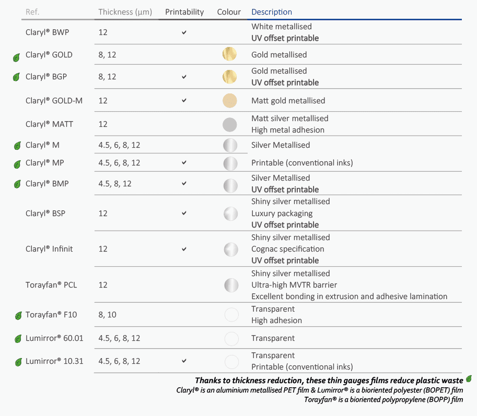Image resolution: width=477 pixels, height=416 pixels.
Task: Click the "White metallised" description line
Action: (282, 27)
